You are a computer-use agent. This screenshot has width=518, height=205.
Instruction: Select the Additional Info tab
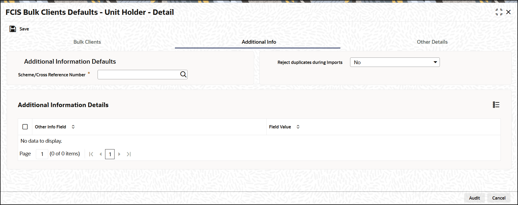click(259, 42)
